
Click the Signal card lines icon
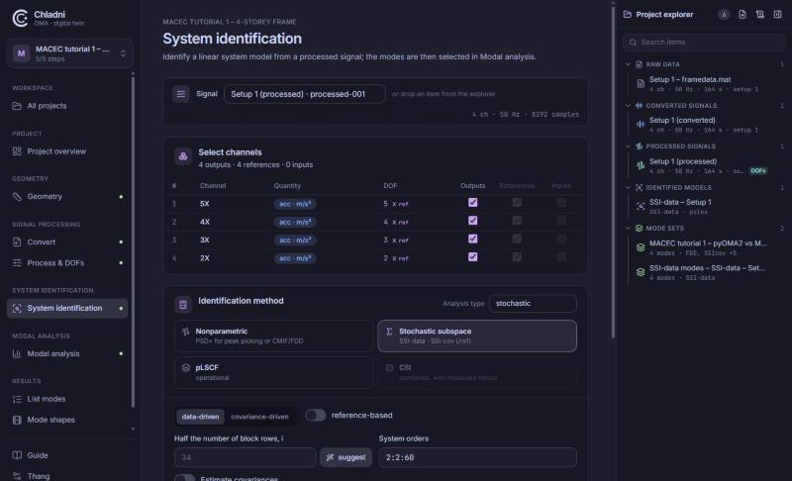point(181,94)
